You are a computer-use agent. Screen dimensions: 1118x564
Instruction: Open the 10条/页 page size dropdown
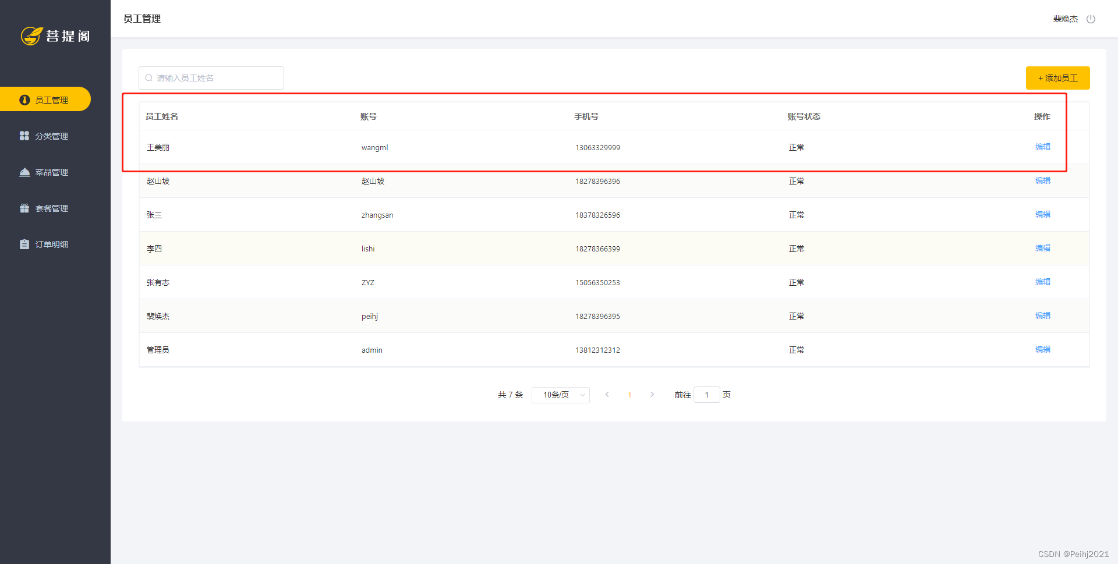click(560, 395)
